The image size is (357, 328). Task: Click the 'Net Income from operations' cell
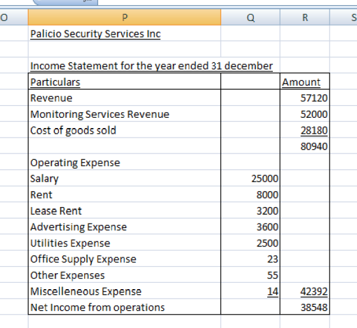point(124,307)
